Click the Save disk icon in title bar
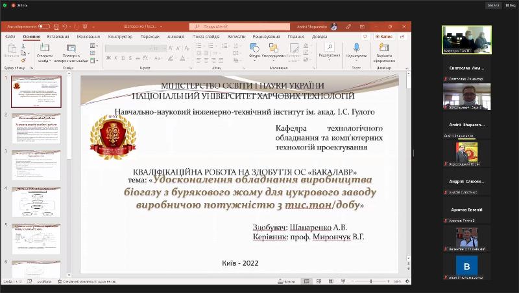This screenshot has width=519, height=293. (56, 27)
